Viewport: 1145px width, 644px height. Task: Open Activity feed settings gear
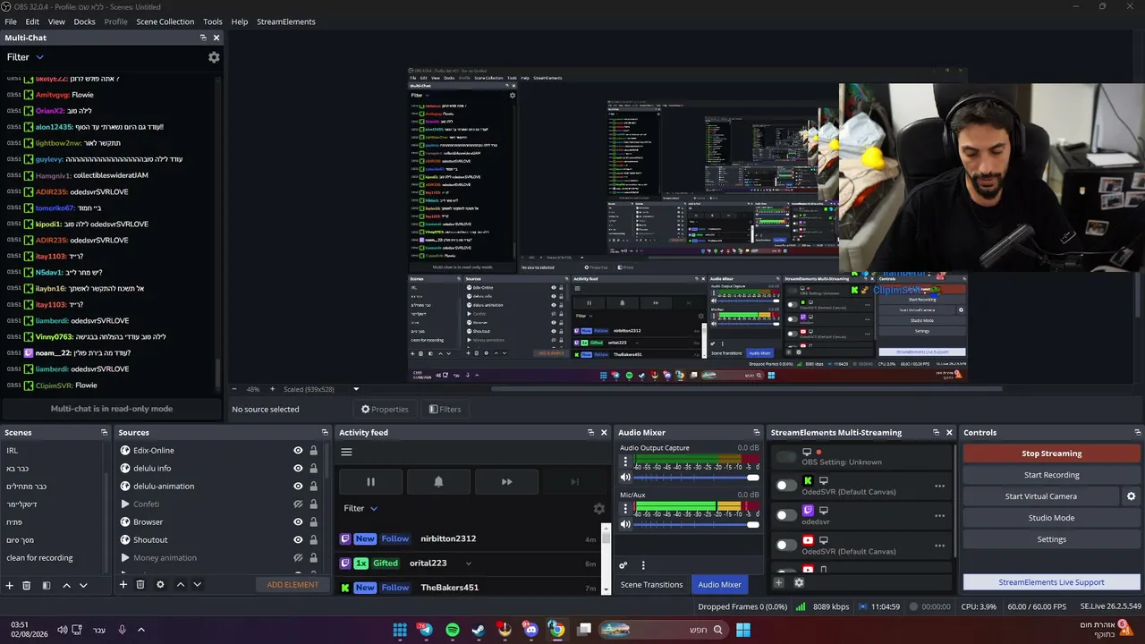pos(599,509)
